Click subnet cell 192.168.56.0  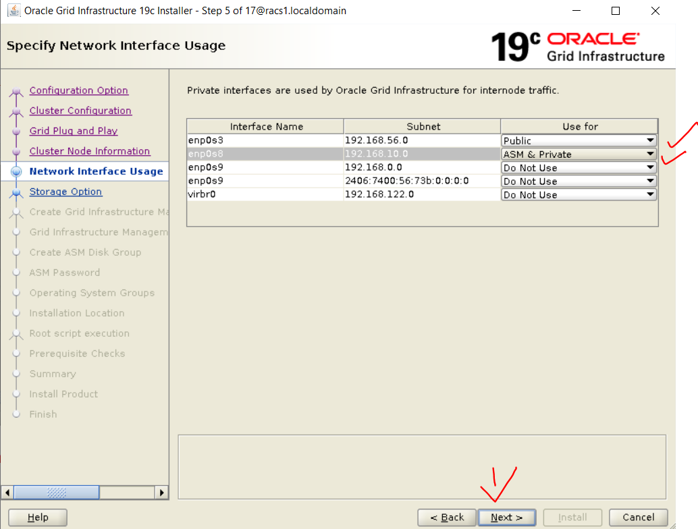point(422,140)
